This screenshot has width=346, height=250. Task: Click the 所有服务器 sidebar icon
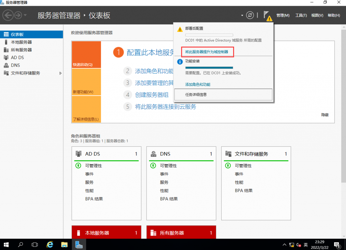point(6,50)
